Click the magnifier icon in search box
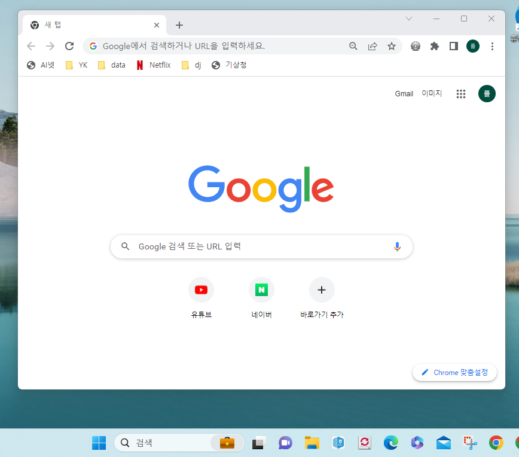 [x=125, y=246]
